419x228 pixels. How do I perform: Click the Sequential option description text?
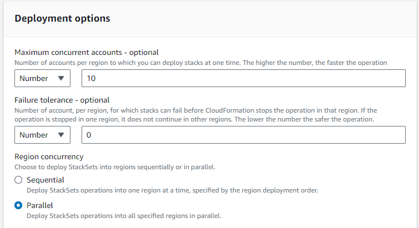(x=172, y=190)
